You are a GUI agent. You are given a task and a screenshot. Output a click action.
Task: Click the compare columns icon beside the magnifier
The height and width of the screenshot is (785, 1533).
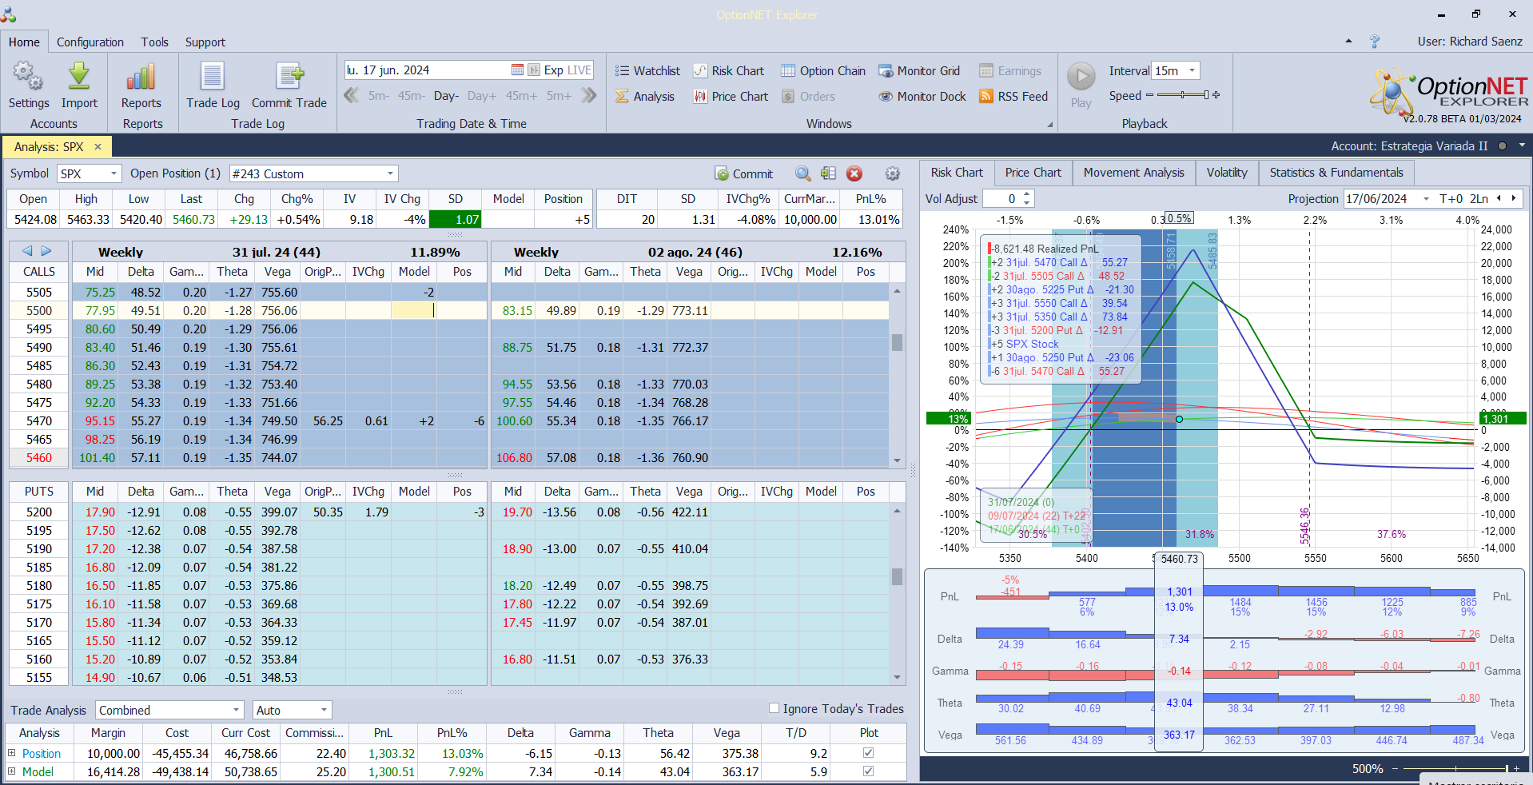pos(829,173)
